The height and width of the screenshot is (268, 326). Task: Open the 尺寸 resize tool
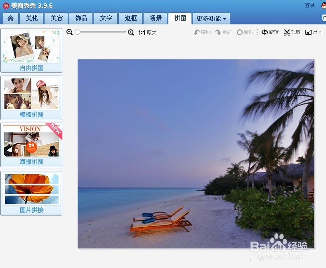click(x=314, y=32)
